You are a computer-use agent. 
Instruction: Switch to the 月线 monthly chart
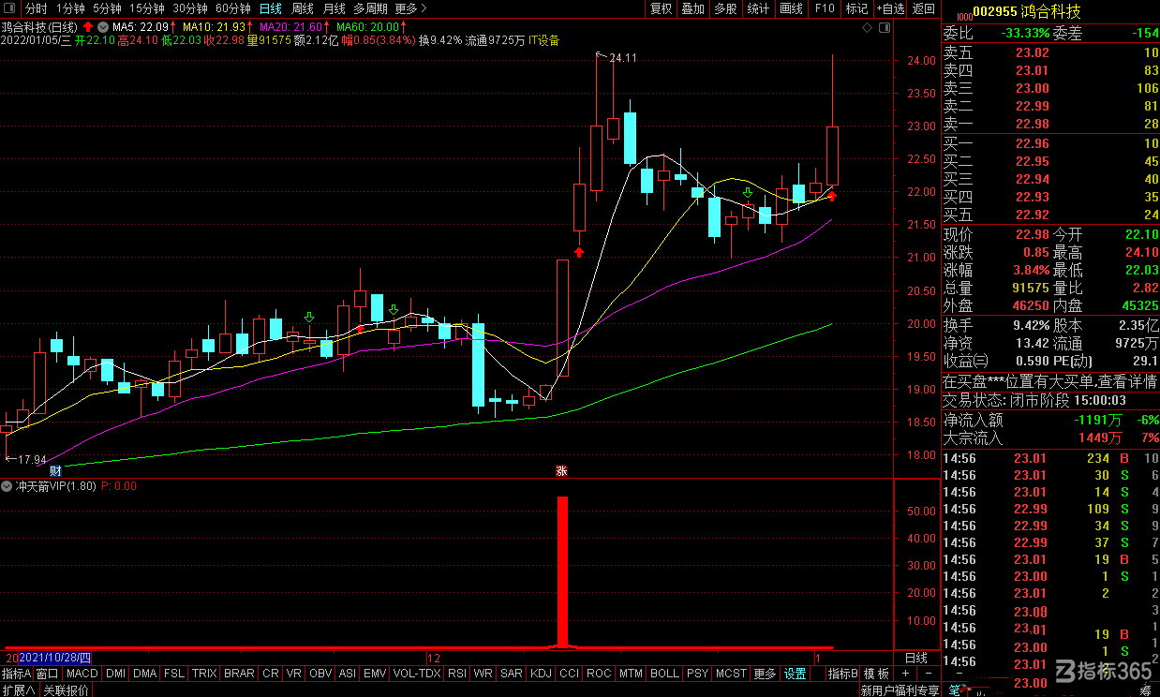pyautogui.click(x=334, y=8)
